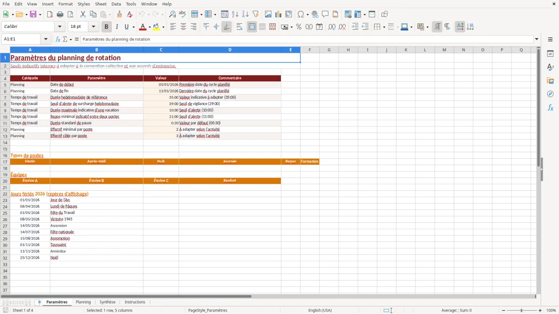Screen dimensions: 559x314
Task: Open the sidebar Navigator panel
Action: (550, 94)
